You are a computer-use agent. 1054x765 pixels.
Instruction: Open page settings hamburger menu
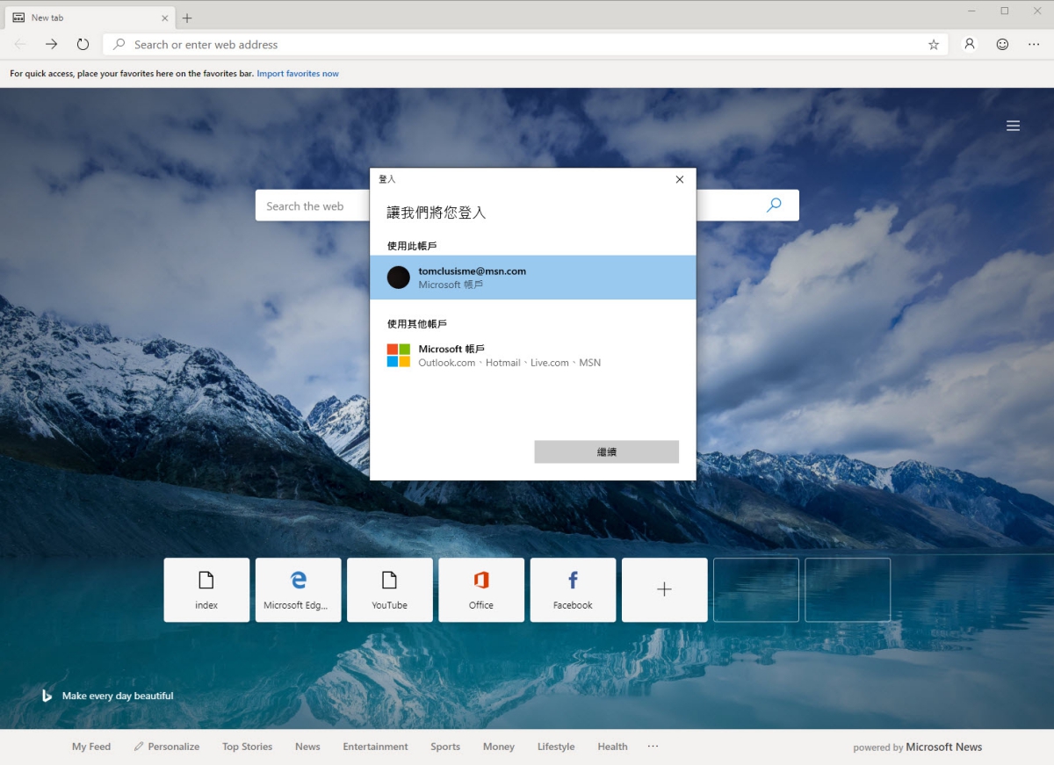pos(1013,126)
